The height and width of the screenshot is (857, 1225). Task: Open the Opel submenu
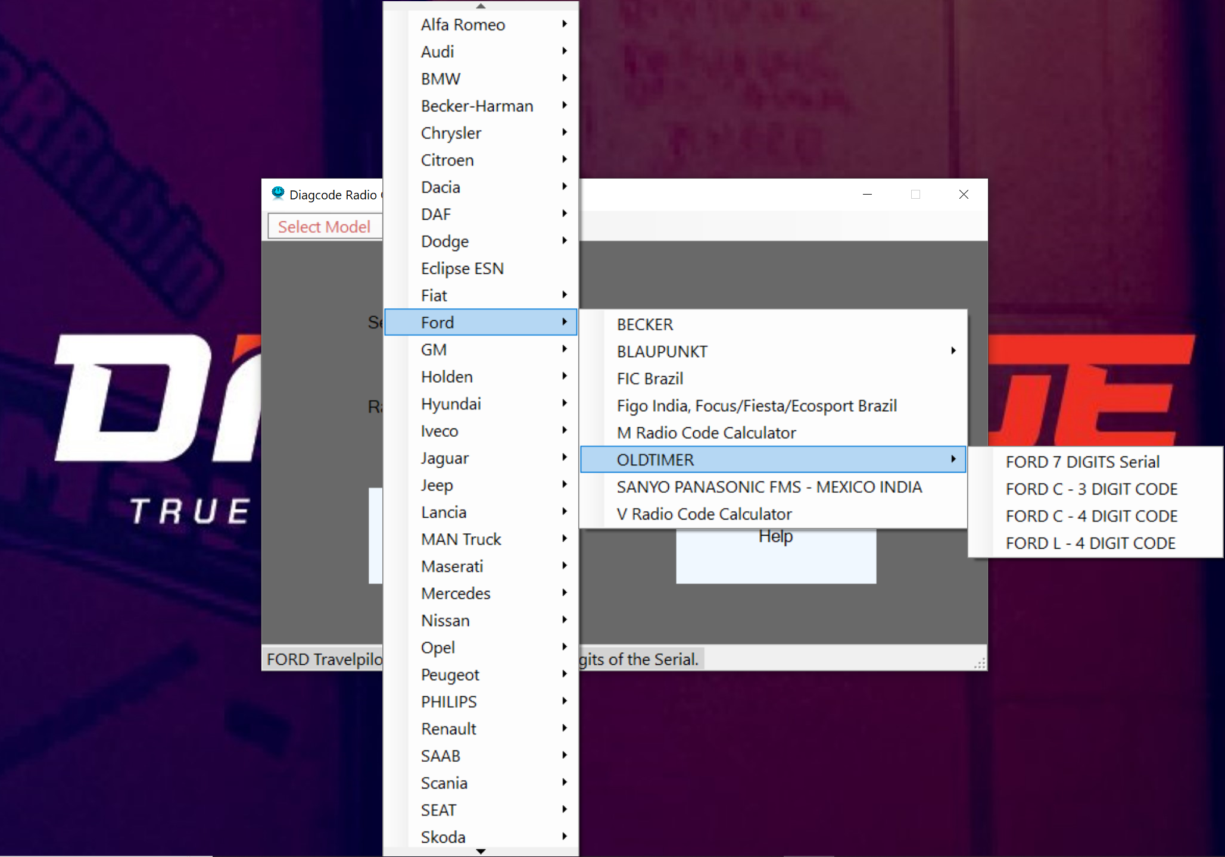(x=481, y=648)
